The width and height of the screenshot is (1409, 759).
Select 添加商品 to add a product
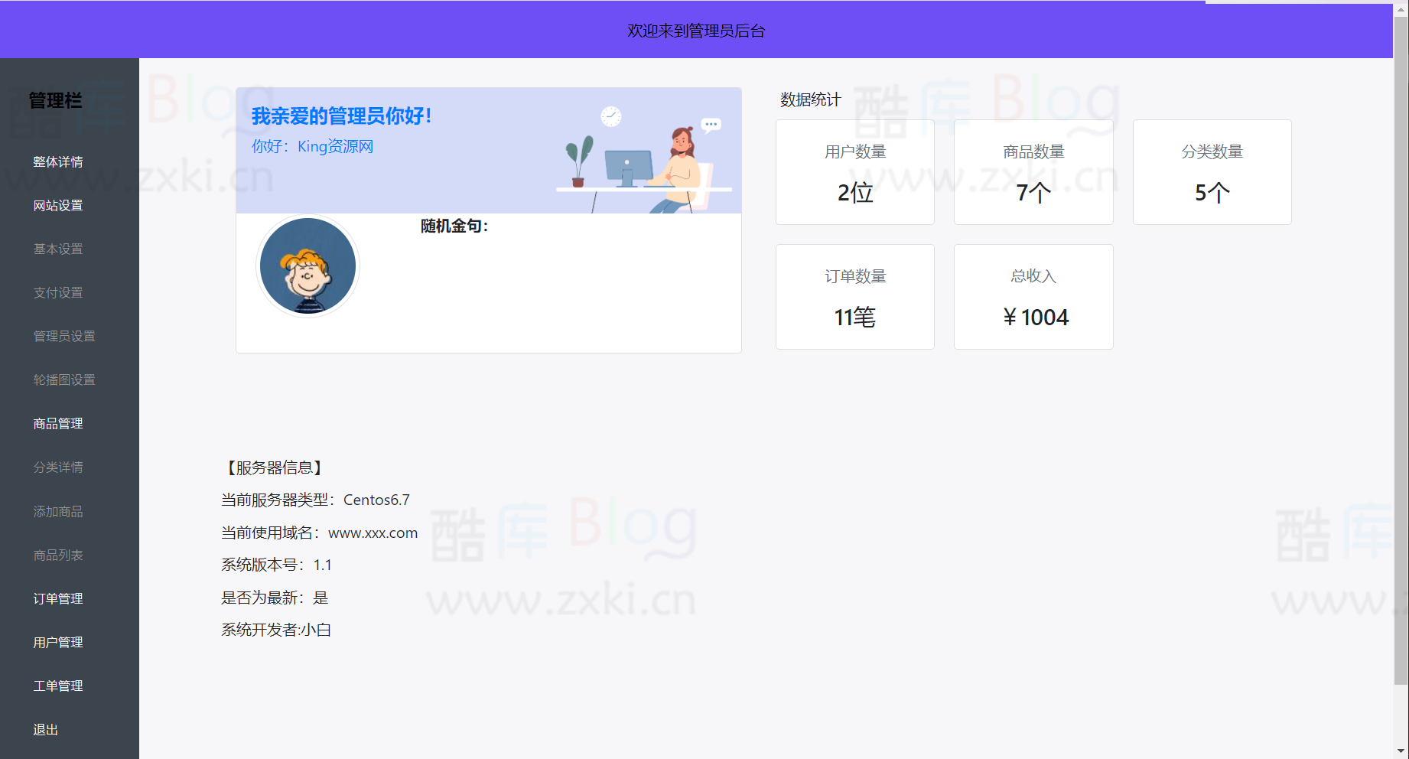coord(58,511)
